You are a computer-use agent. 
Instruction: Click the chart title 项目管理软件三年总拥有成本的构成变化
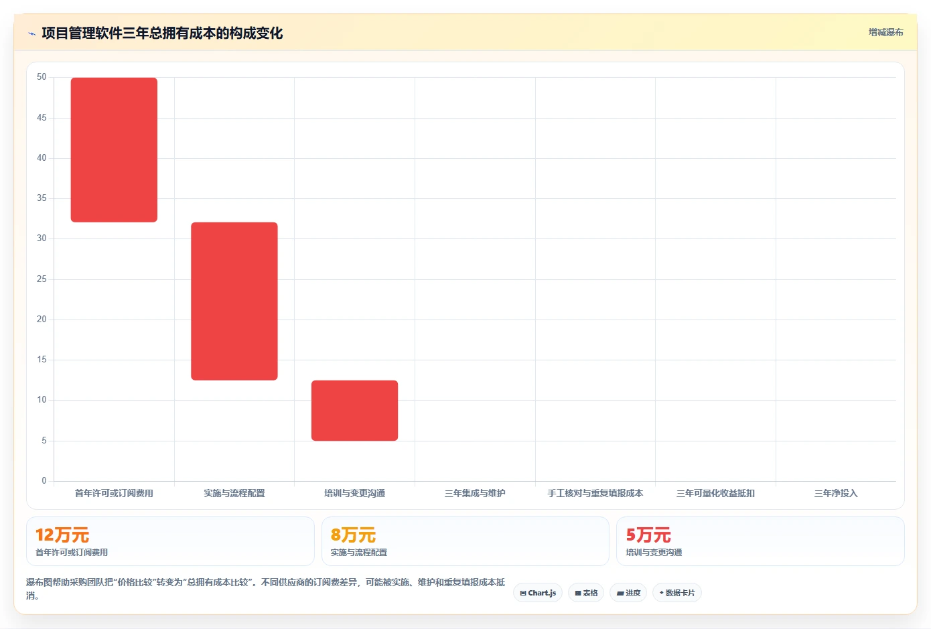(x=162, y=33)
